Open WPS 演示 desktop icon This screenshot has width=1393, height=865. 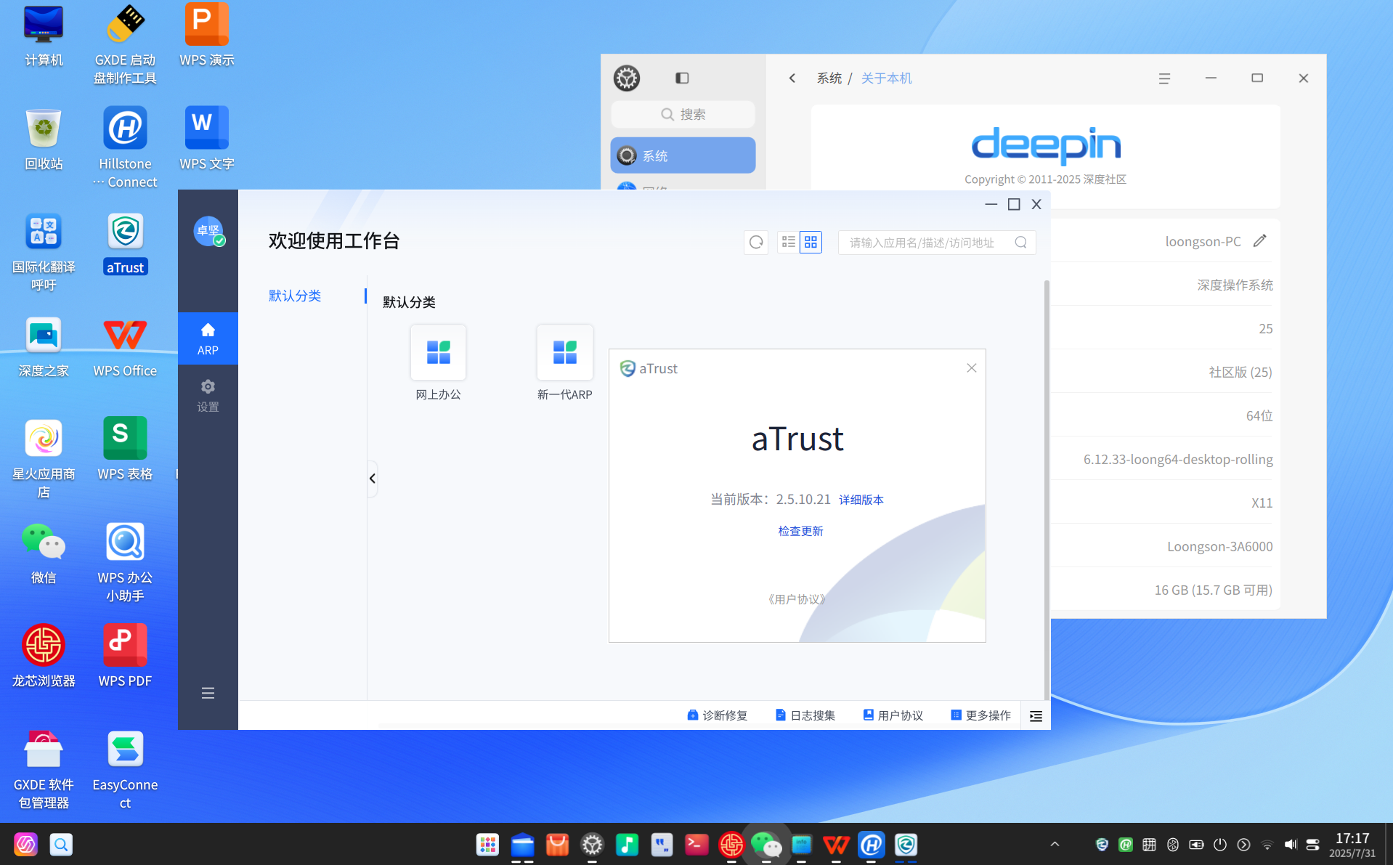click(207, 35)
